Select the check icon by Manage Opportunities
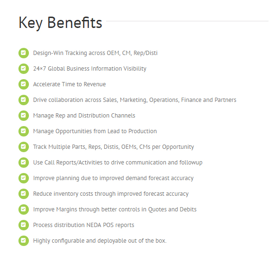 point(24,131)
